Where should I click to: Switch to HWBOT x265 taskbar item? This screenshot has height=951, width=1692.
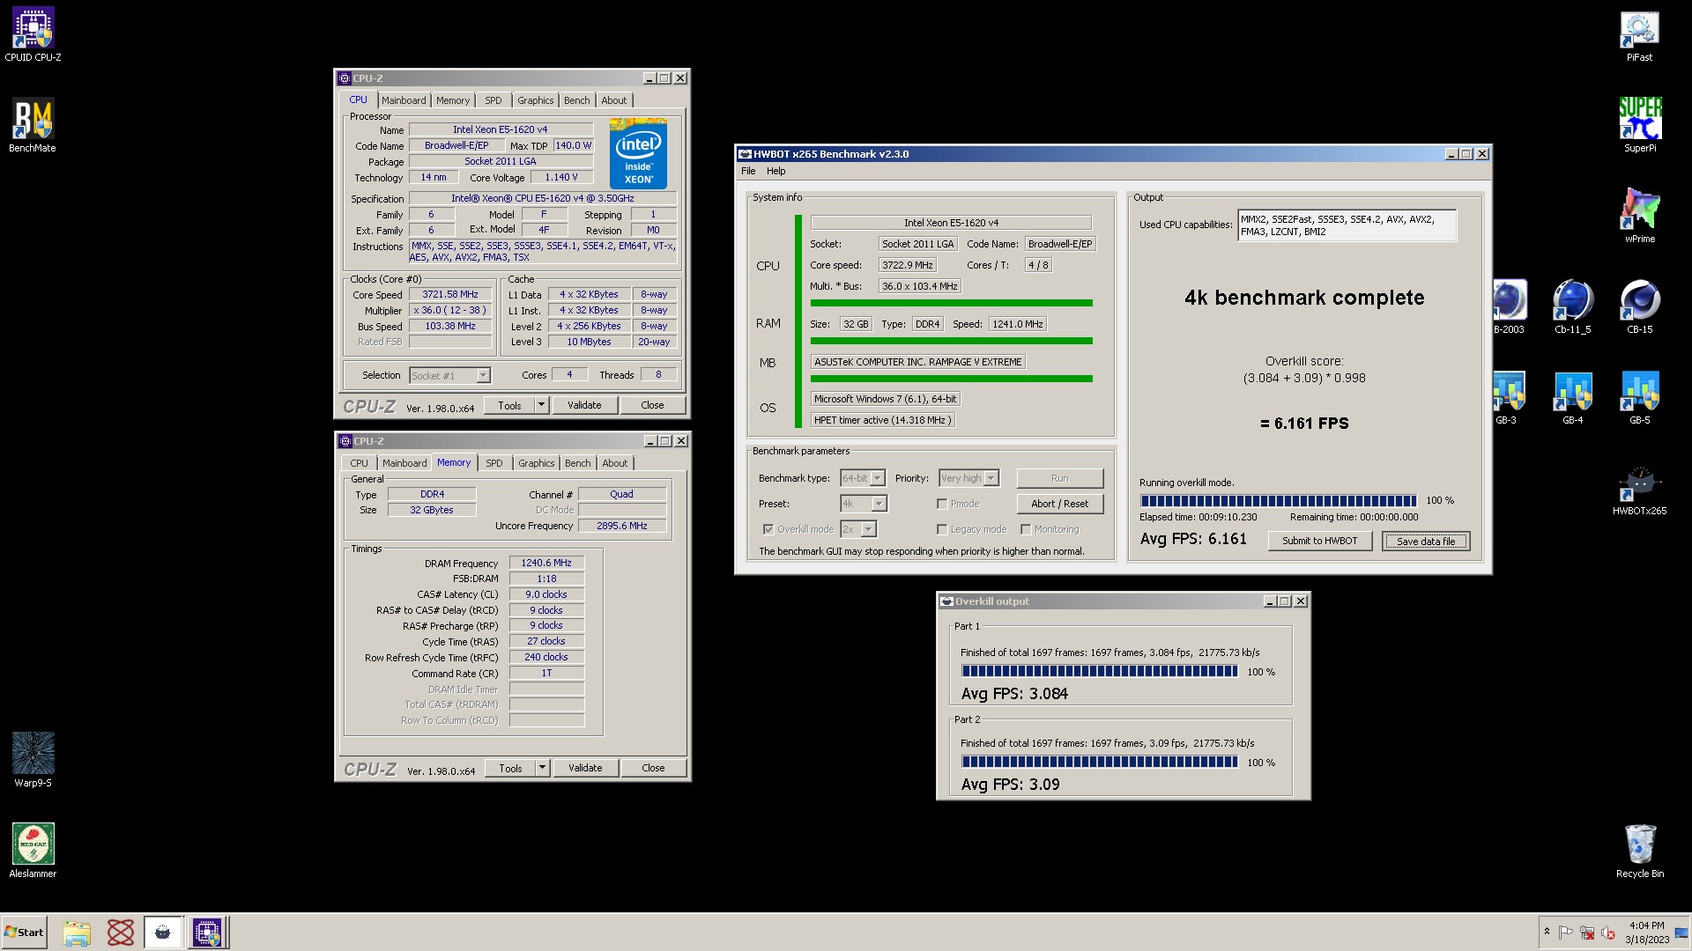point(163,933)
